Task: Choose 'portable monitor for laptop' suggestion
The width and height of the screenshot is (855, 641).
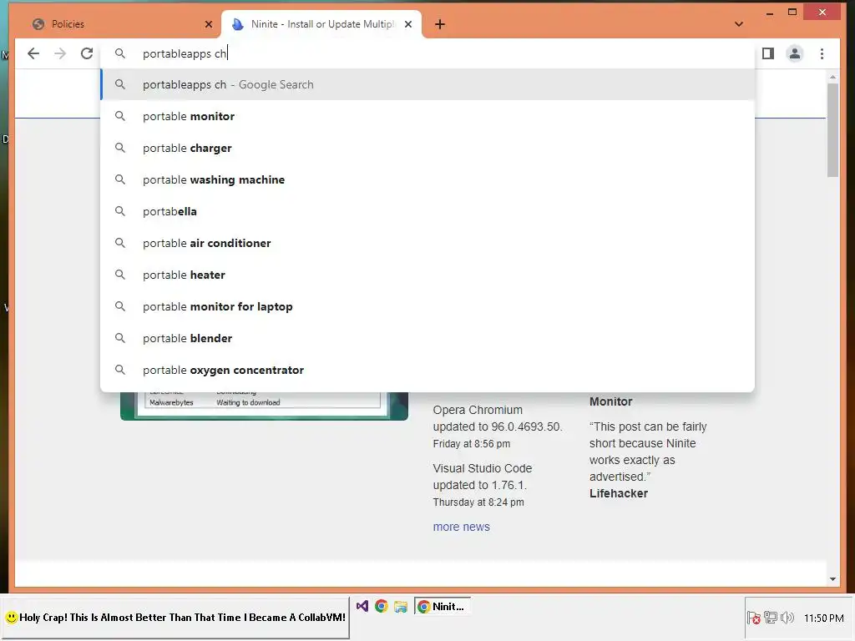Action: (428, 306)
